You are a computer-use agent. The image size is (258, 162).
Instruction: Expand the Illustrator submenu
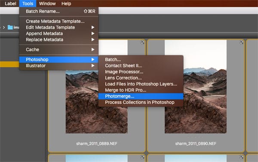pos(59,65)
